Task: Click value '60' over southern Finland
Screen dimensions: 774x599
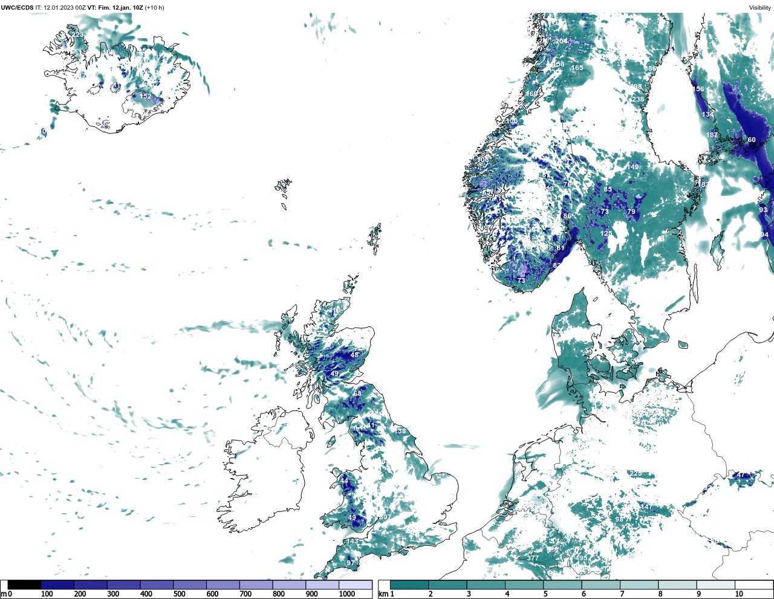Action: (x=752, y=140)
